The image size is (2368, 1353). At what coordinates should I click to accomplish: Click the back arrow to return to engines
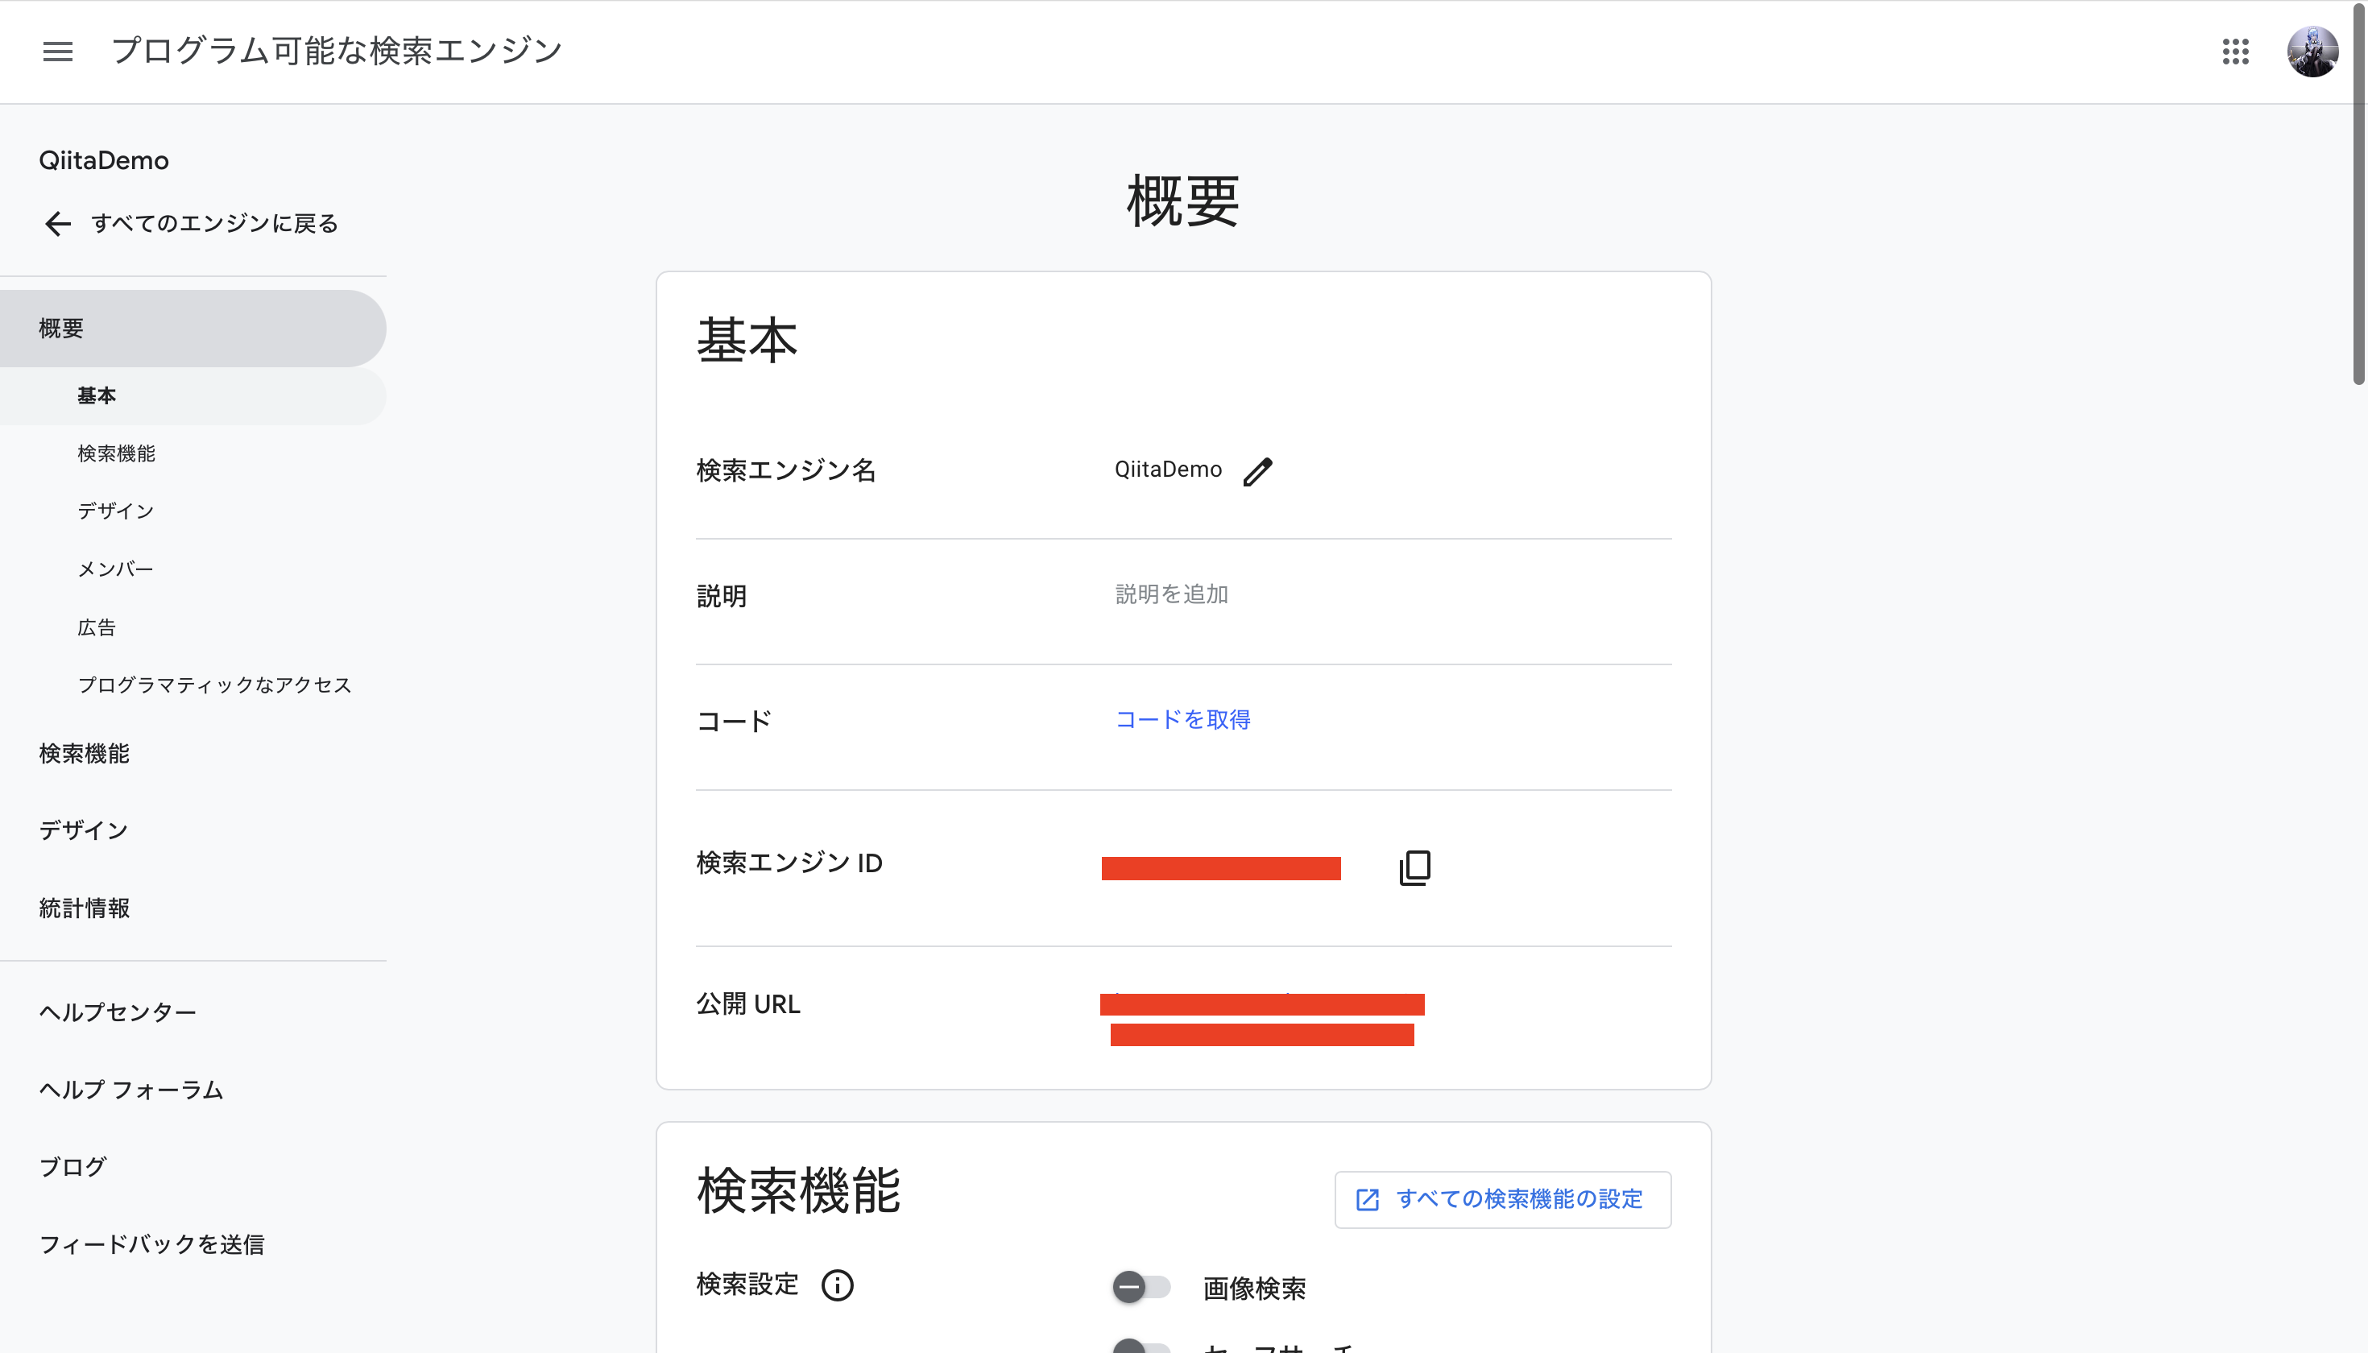[58, 224]
